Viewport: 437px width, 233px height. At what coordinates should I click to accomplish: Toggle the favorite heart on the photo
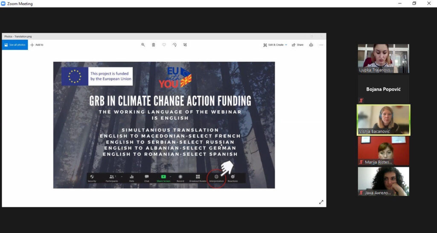(x=164, y=45)
